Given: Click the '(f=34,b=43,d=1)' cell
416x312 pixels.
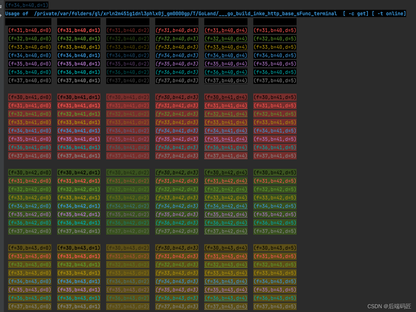Looking at the screenshot, I should [x=79, y=281].
